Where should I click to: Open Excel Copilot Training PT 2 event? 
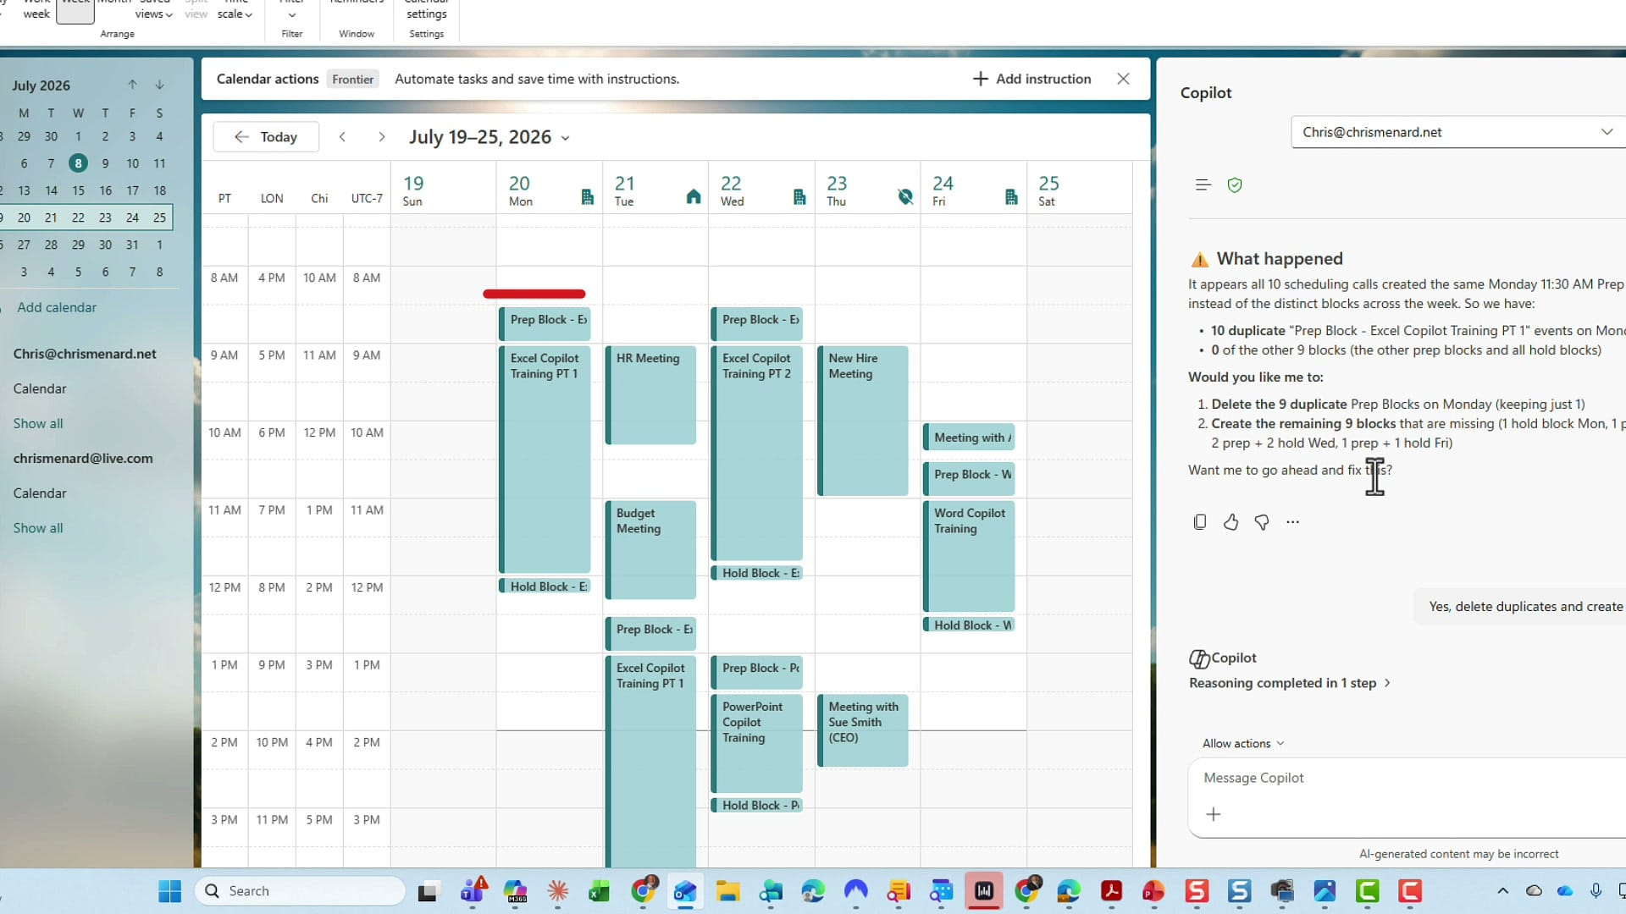tap(756, 453)
